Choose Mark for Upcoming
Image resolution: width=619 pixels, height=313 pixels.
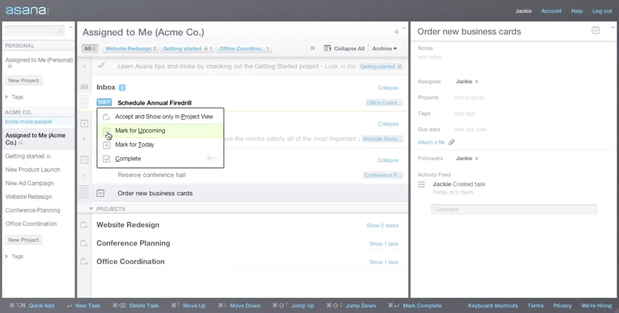tap(160, 131)
